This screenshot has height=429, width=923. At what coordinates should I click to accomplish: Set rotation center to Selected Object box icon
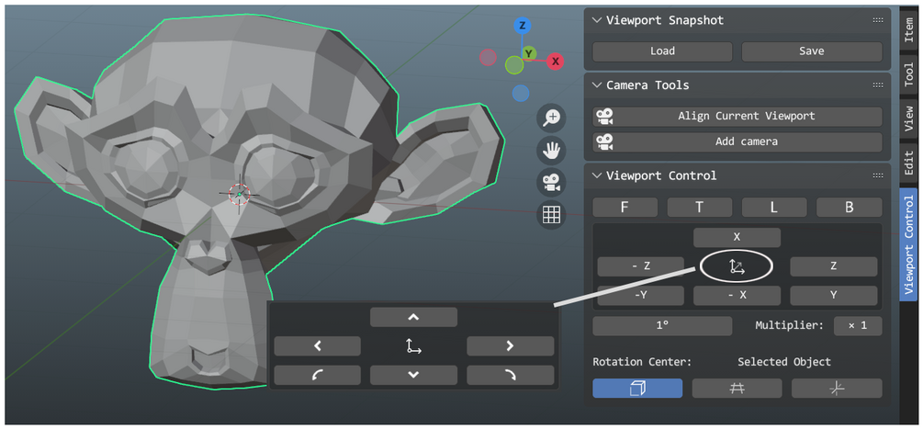pyautogui.click(x=637, y=389)
